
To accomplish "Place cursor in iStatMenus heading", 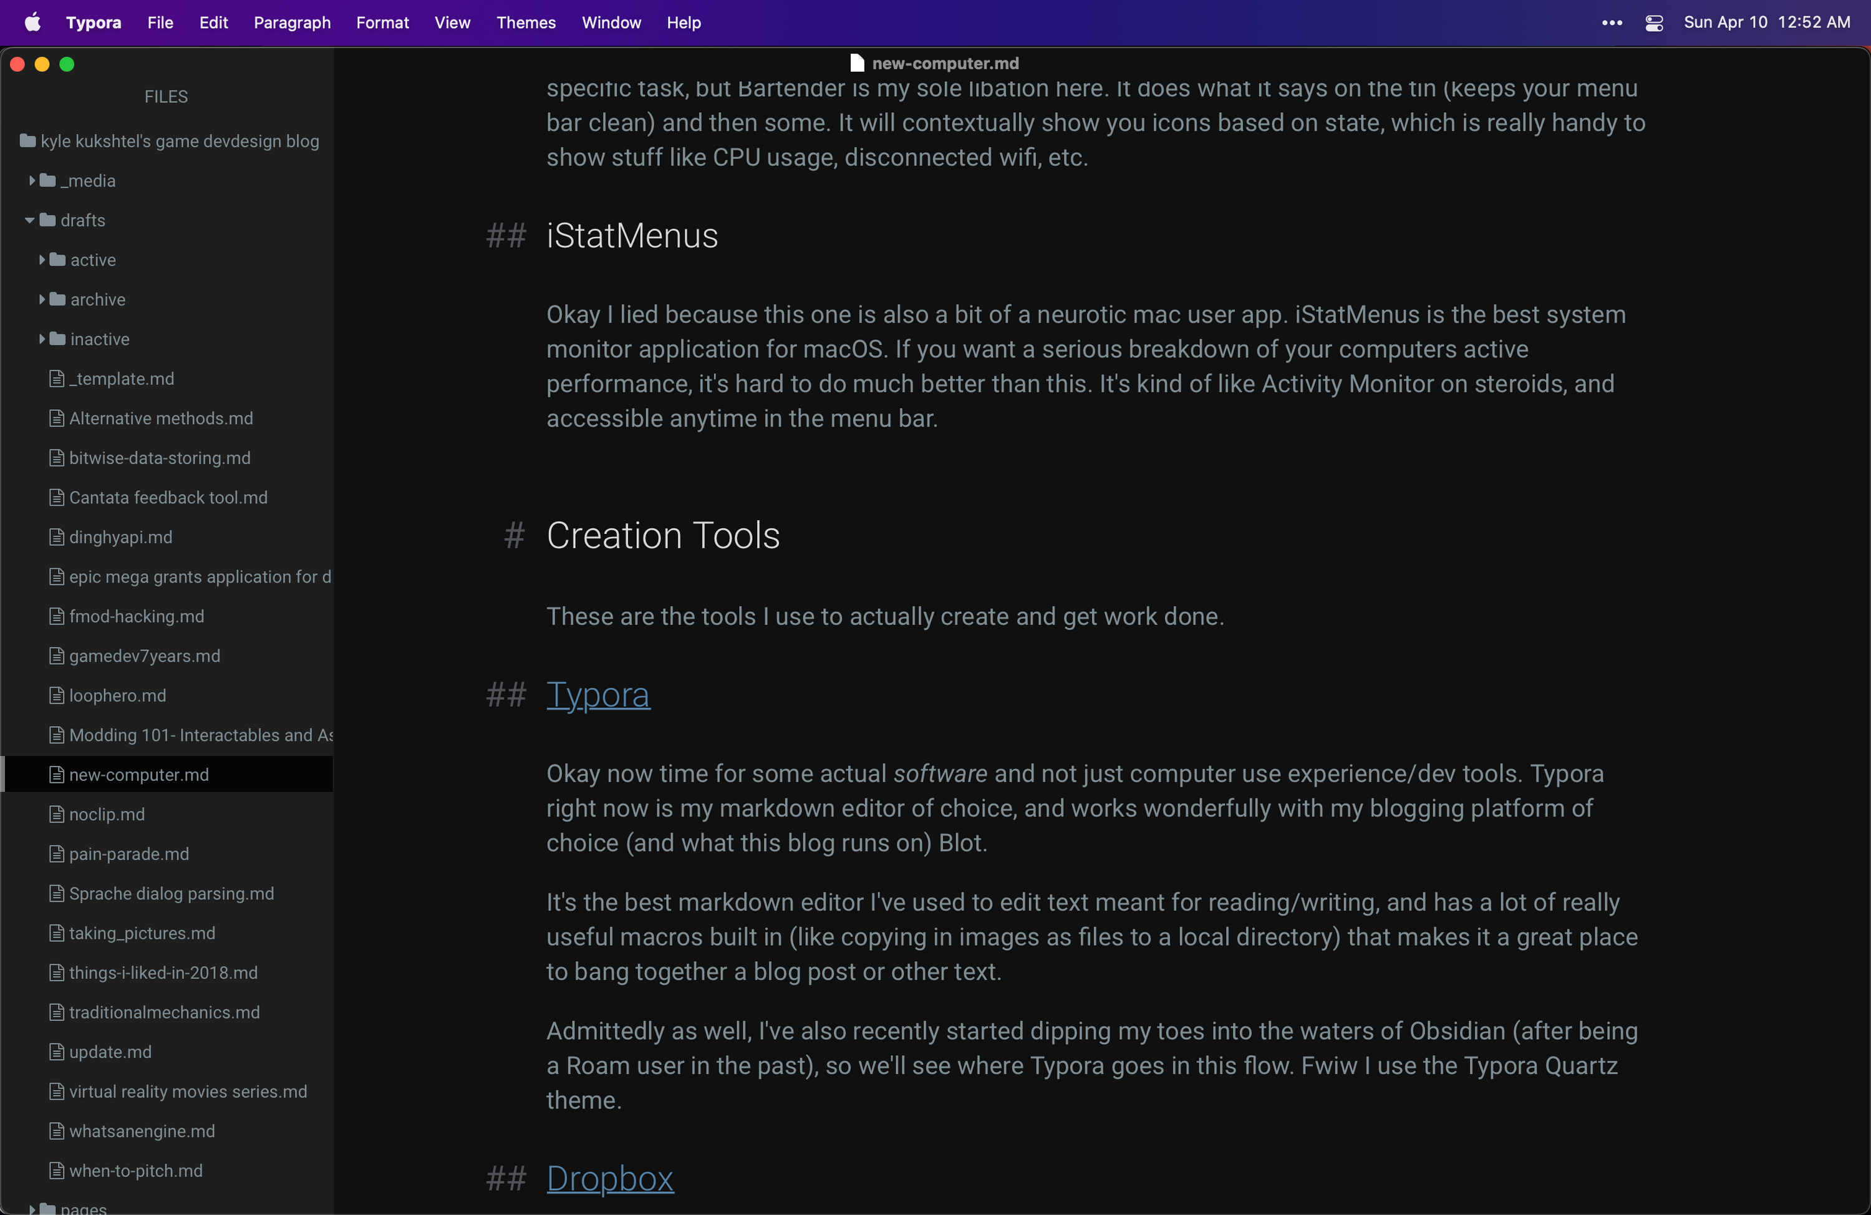I will pos(632,236).
